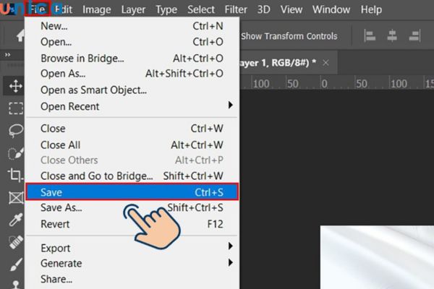
Task: Select the Rectangular Marquee tool
Action: click(x=14, y=108)
